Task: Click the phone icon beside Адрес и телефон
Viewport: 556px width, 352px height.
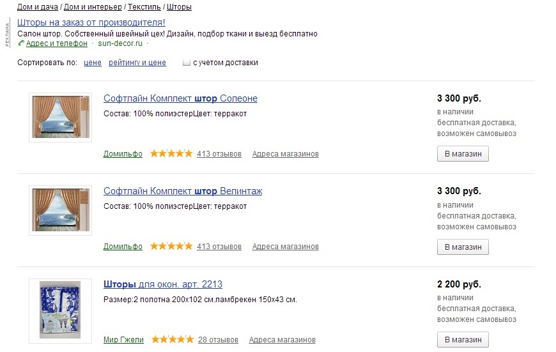Action: tap(21, 43)
